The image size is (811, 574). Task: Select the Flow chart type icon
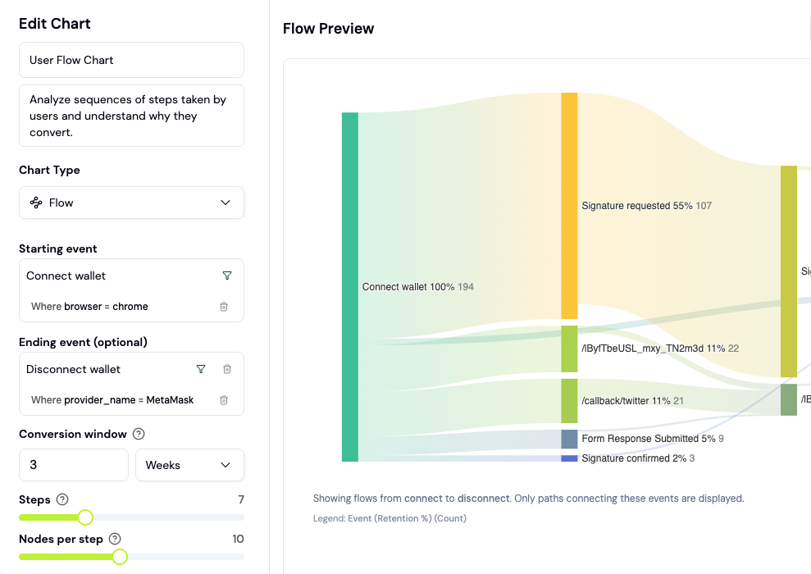(x=34, y=202)
